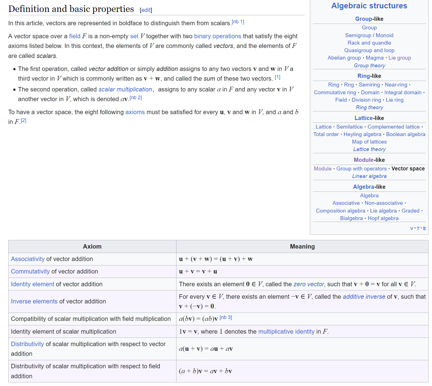Click the E (edit template) link in sidebar
Screen dimensions: 432x386
(424, 229)
